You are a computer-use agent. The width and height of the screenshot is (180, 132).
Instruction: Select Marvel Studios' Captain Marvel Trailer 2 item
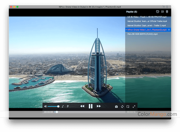(148, 25)
